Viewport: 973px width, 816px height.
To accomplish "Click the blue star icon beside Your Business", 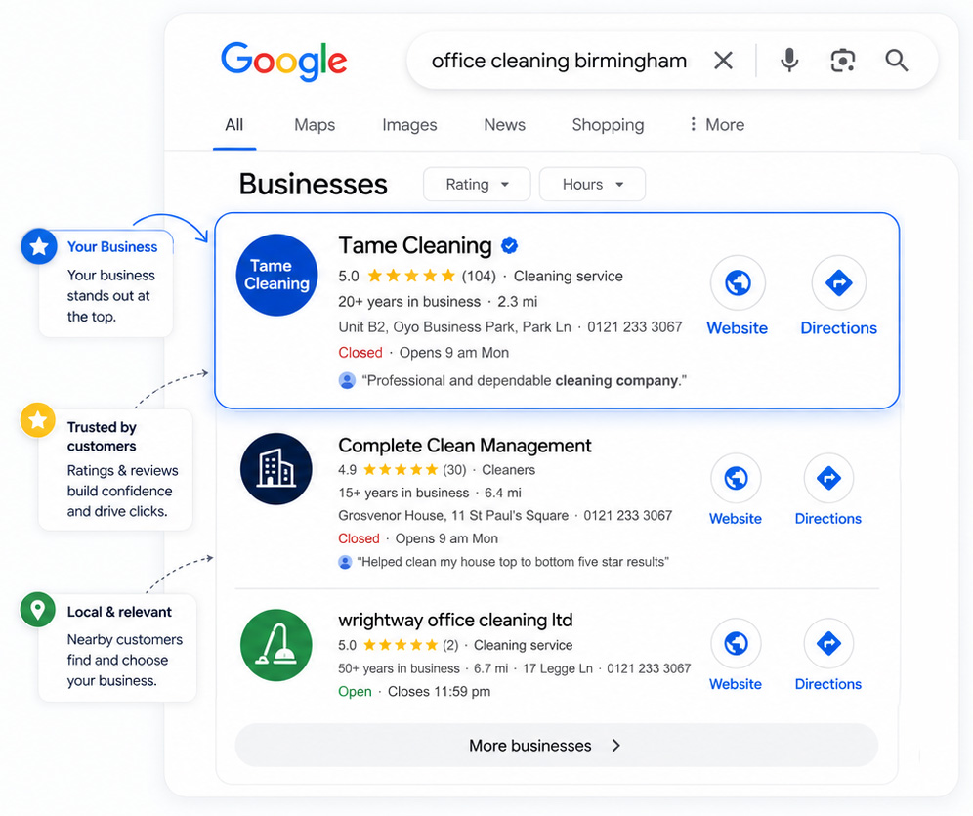I will (39, 246).
